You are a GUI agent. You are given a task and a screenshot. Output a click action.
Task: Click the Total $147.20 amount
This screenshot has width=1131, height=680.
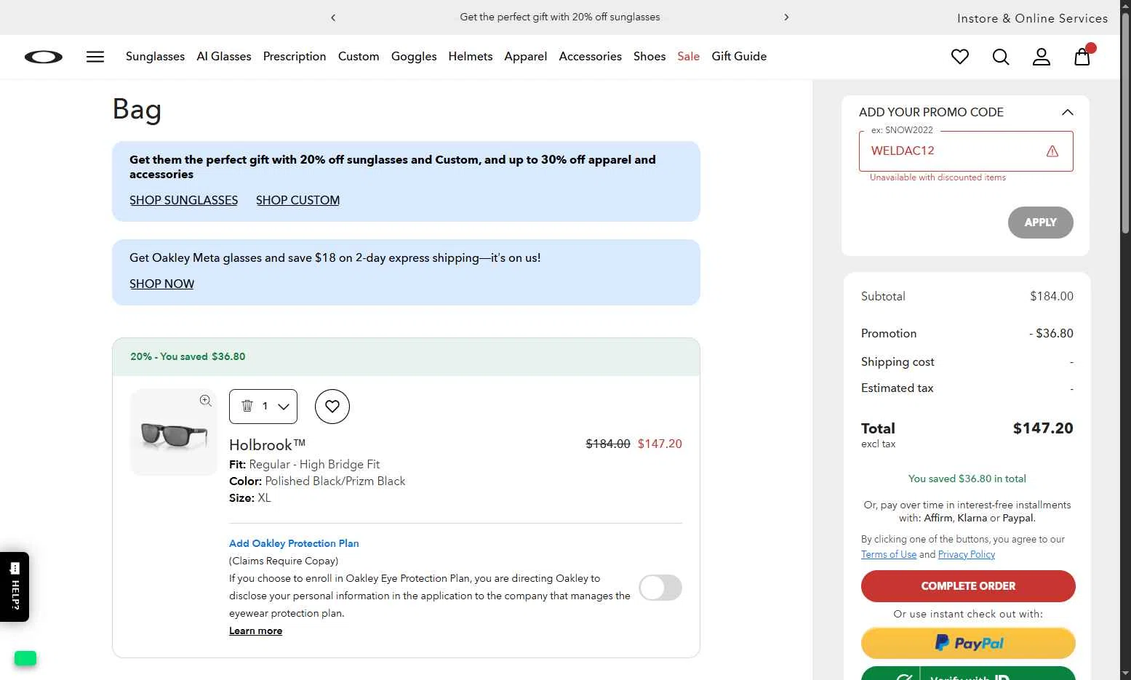(1043, 428)
